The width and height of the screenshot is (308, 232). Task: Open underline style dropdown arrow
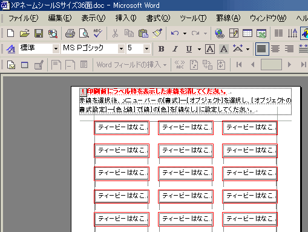(x=199, y=49)
